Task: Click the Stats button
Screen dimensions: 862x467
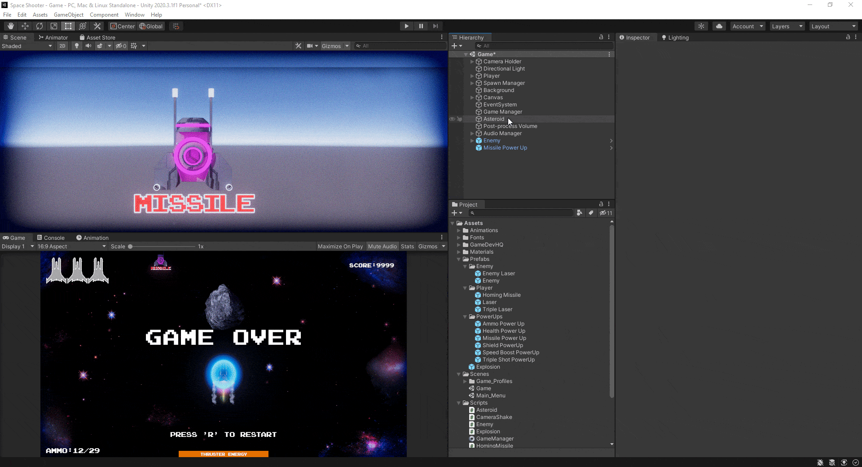Action: click(408, 246)
